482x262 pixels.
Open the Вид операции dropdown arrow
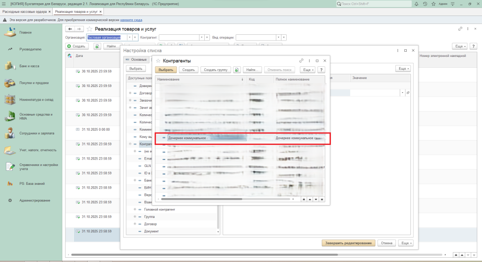pyautogui.click(x=278, y=37)
